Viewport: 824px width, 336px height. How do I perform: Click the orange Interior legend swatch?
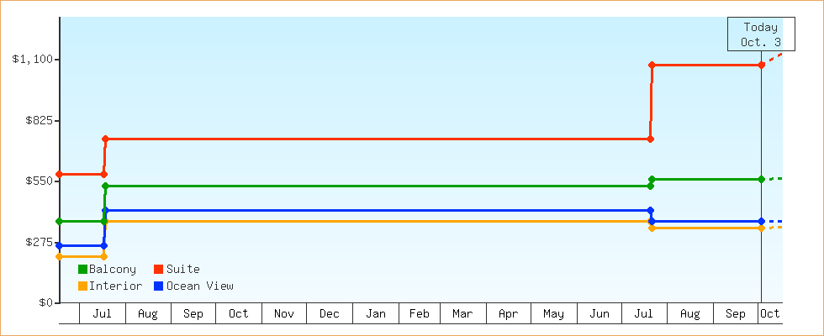pos(82,286)
